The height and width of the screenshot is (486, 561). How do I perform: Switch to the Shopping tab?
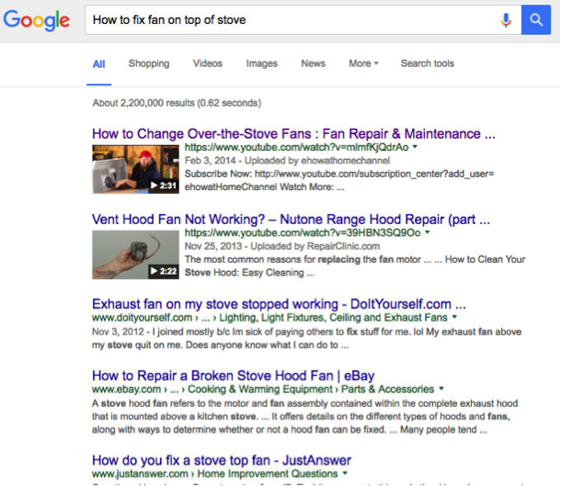pyautogui.click(x=149, y=63)
